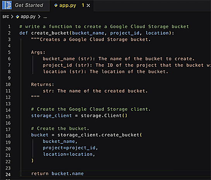211x180 pixels.
Task: Click the chevron after app.py in breadcrumb
Action: 39,17
